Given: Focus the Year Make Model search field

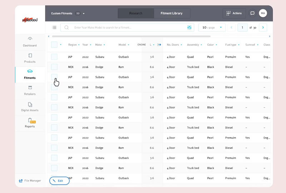Looking at the screenshot, I should click(127, 28).
